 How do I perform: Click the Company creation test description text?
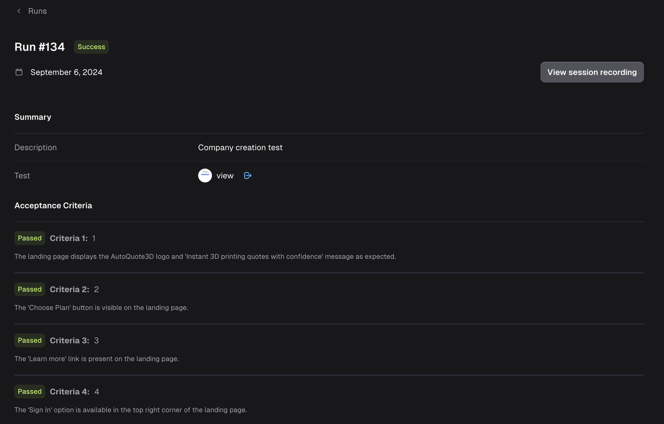tap(240, 147)
